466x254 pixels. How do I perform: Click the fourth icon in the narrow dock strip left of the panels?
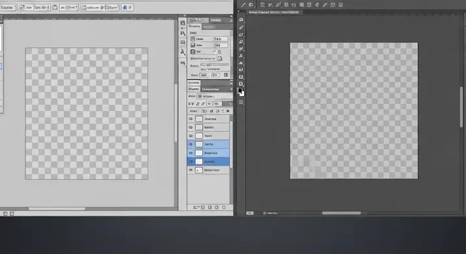pos(182,52)
